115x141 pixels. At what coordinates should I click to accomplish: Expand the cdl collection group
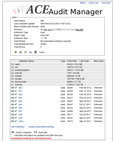click(x=12, y=67)
